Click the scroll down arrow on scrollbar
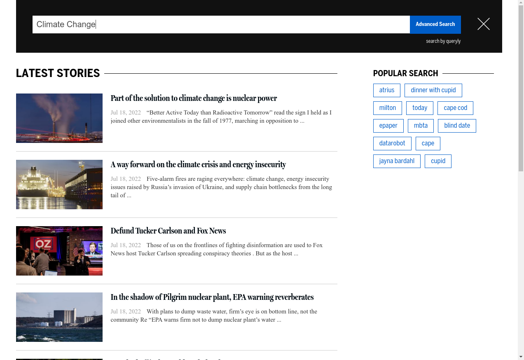This screenshot has width=524, height=360. click(521, 356)
